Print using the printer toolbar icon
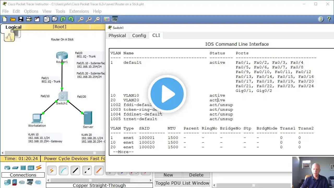 (x=29, y=19)
